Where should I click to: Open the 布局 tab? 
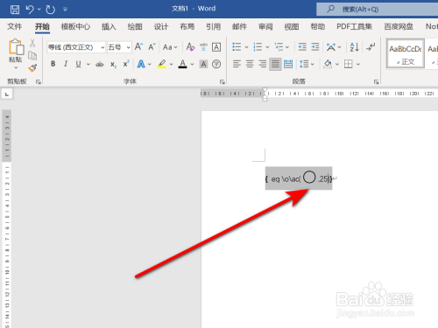(x=187, y=26)
